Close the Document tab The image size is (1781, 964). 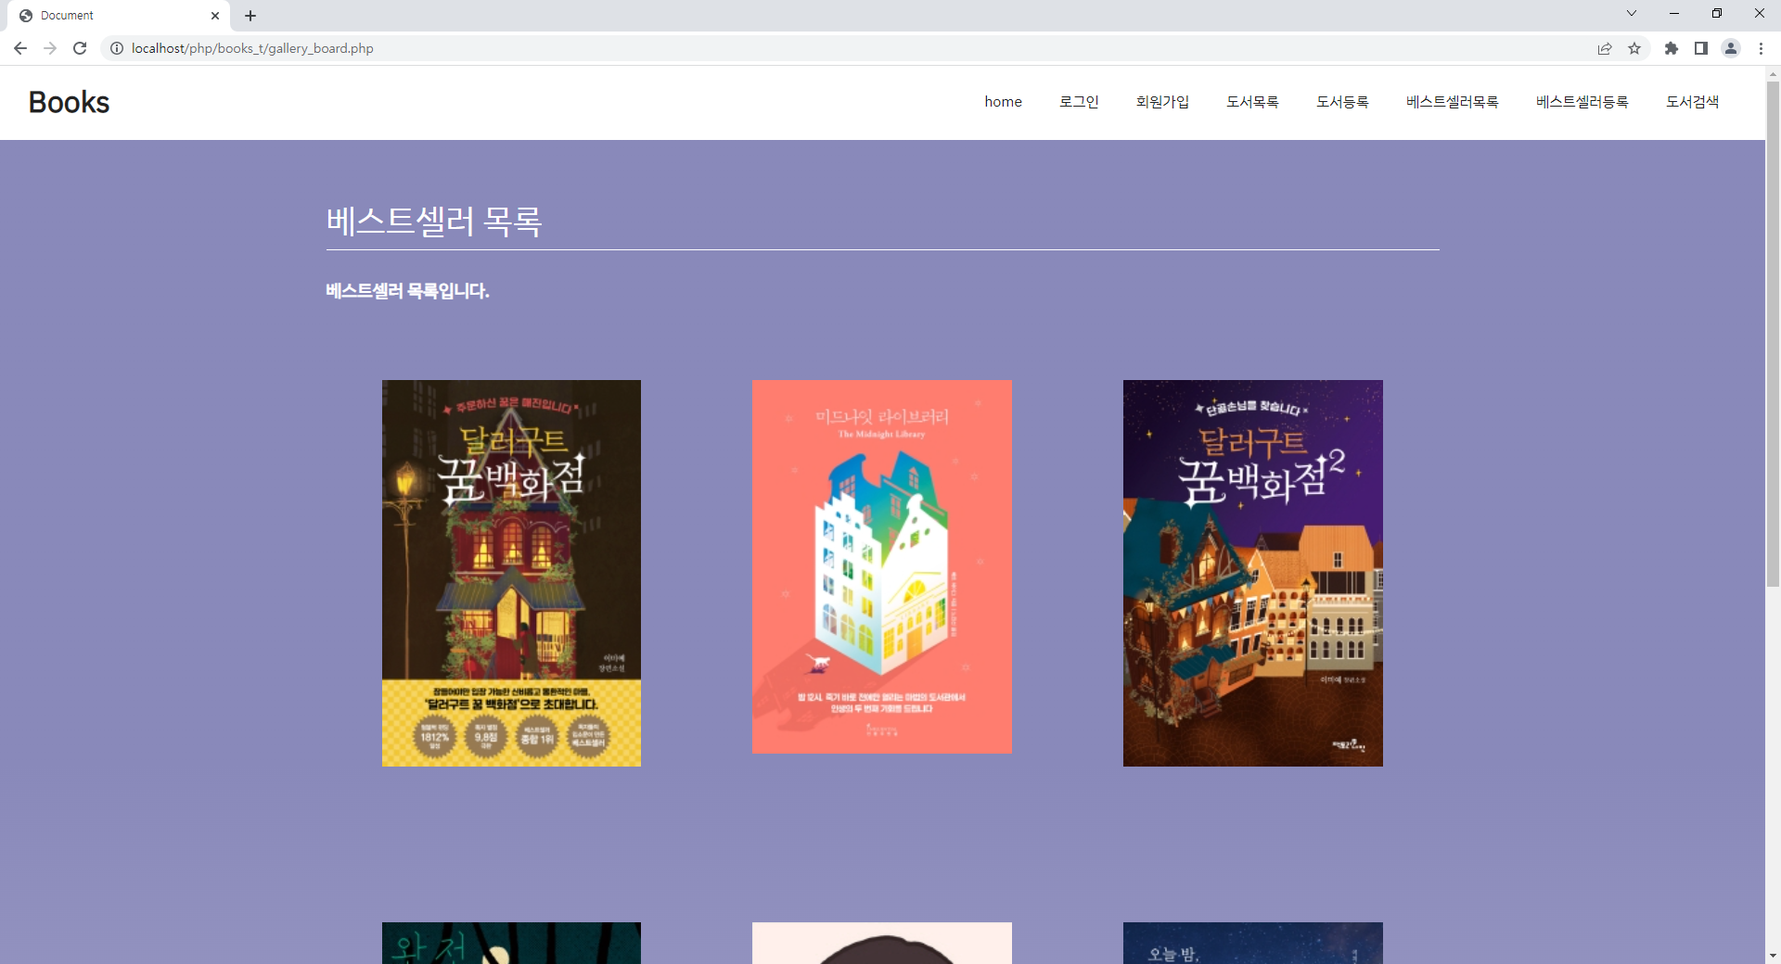(215, 16)
